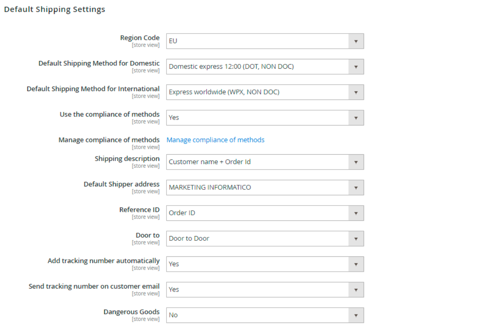Click arrow icon of Express worldwide select

click(x=356, y=92)
